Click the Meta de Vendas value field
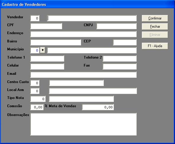The height and width of the screenshot is (144, 175). pyautogui.click(x=98, y=107)
